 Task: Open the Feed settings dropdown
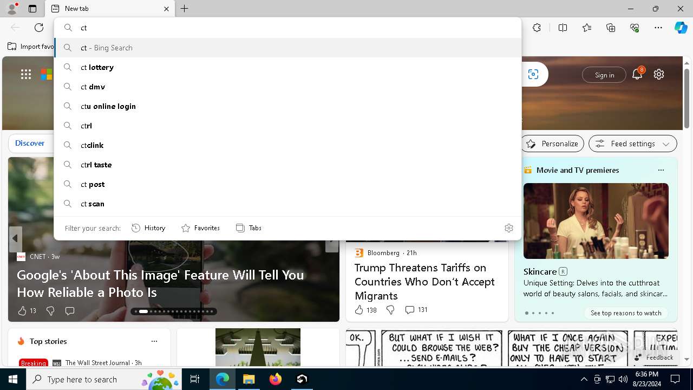[633, 144]
